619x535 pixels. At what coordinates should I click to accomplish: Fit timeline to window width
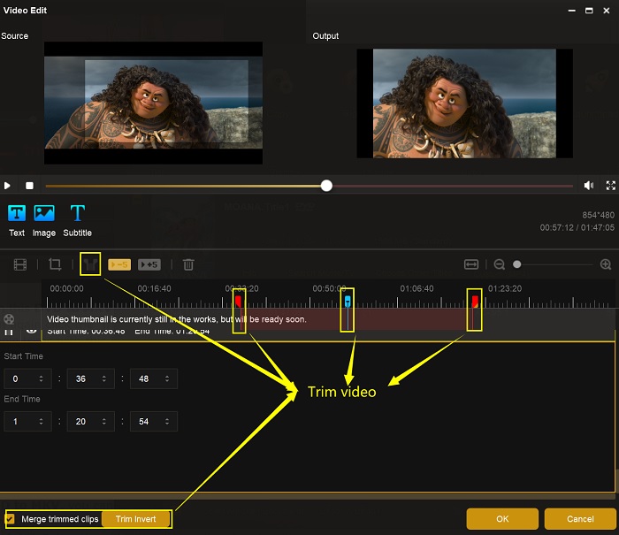(x=471, y=264)
